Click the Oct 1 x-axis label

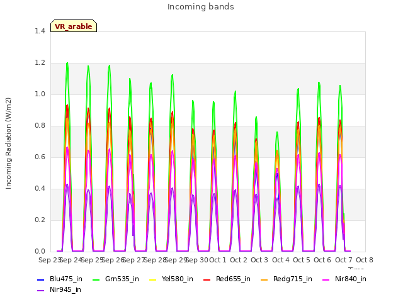(x=218, y=260)
